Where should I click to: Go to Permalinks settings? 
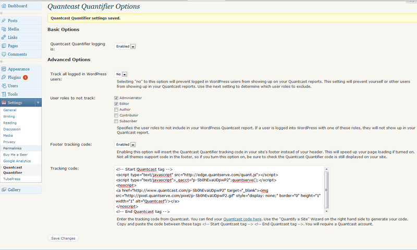pyautogui.click(x=12, y=148)
